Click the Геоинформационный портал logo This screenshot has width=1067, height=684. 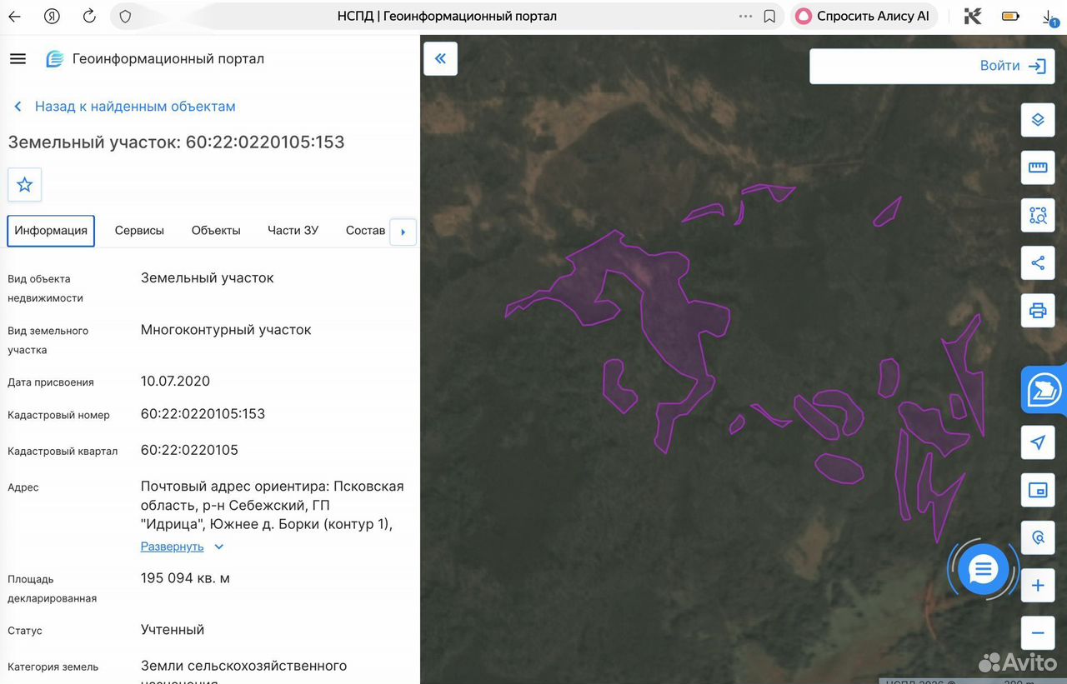tap(155, 58)
